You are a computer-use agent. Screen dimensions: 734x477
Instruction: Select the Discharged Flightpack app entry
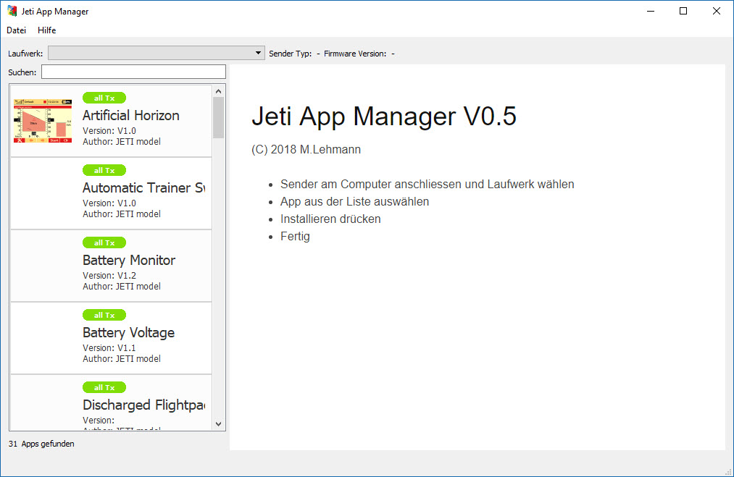111,402
